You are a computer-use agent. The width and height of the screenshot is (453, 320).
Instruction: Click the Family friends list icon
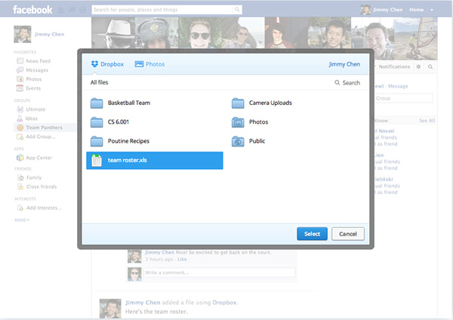[x=20, y=177]
